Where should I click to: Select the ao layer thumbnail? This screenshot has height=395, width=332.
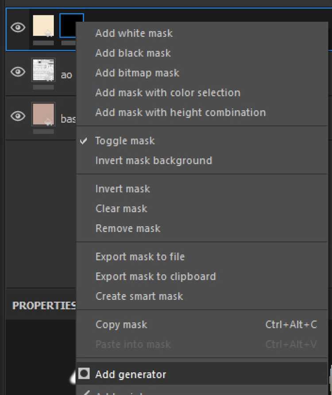pyautogui.click(x=43, y=70)
